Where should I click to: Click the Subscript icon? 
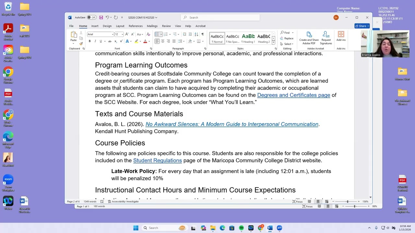(115, 41)
